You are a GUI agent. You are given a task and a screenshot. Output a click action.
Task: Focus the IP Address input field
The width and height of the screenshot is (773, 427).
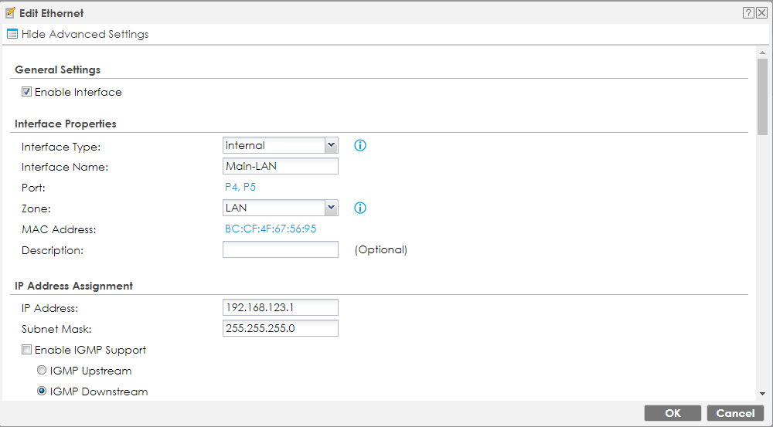point(280,308)
